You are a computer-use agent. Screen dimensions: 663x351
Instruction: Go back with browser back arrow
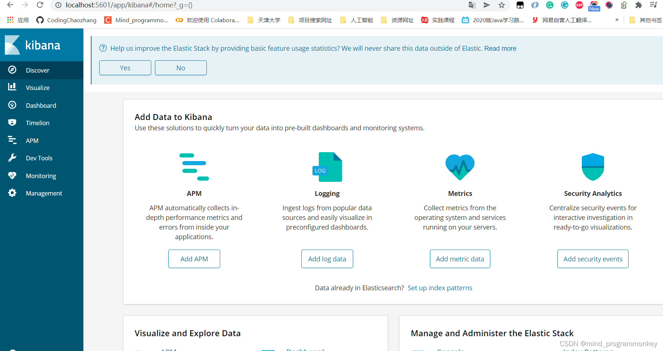pyautogui.click(x=10, y=5)
